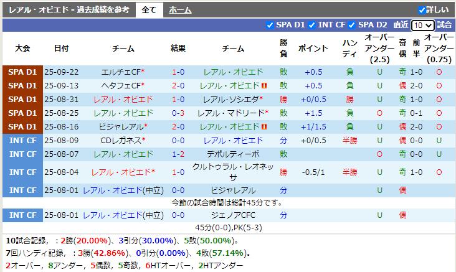Click the 2-0 result against ヘタフェCF
456x272 pixels.
(178, 86)
